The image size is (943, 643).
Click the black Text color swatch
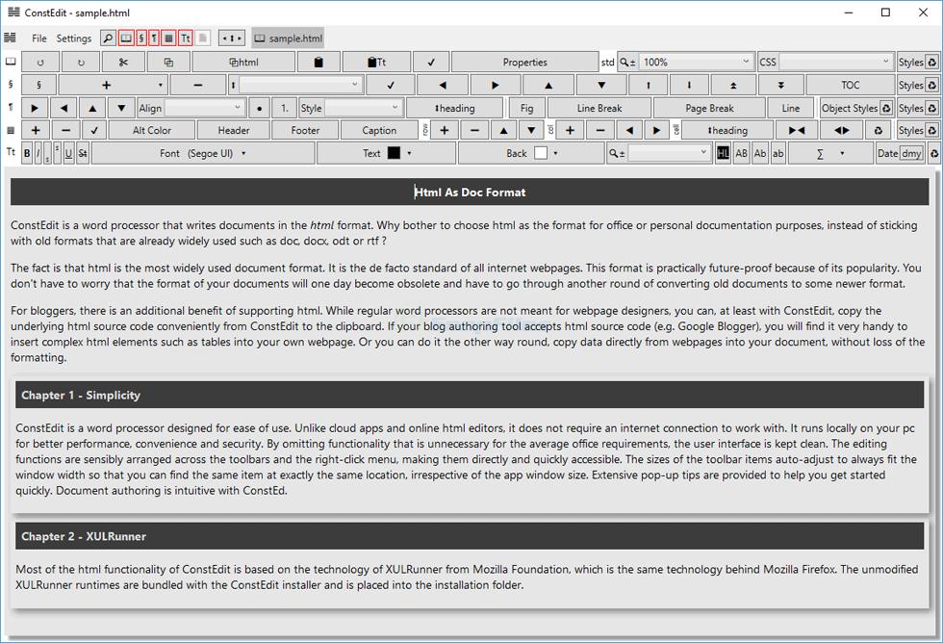pyautogui.click(x=394, y=153)
